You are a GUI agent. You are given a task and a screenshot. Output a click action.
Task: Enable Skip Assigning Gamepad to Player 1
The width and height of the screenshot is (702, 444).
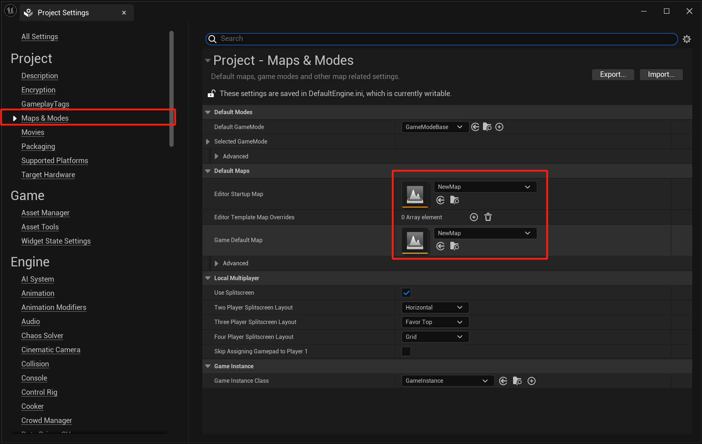(406, 352)
